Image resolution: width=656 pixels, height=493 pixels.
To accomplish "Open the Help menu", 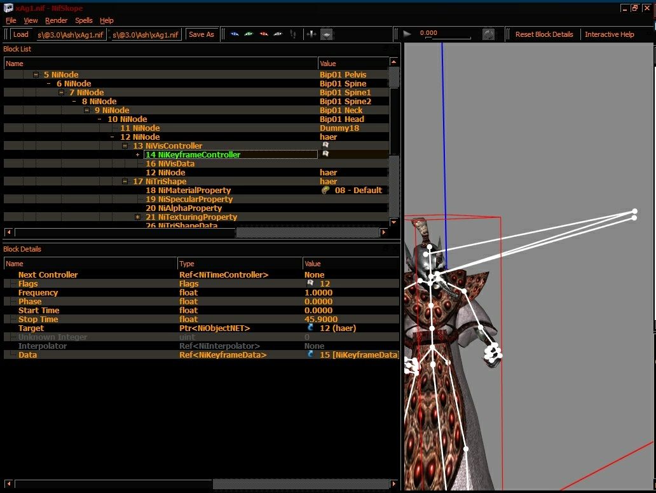I will (x=107, y=20).
